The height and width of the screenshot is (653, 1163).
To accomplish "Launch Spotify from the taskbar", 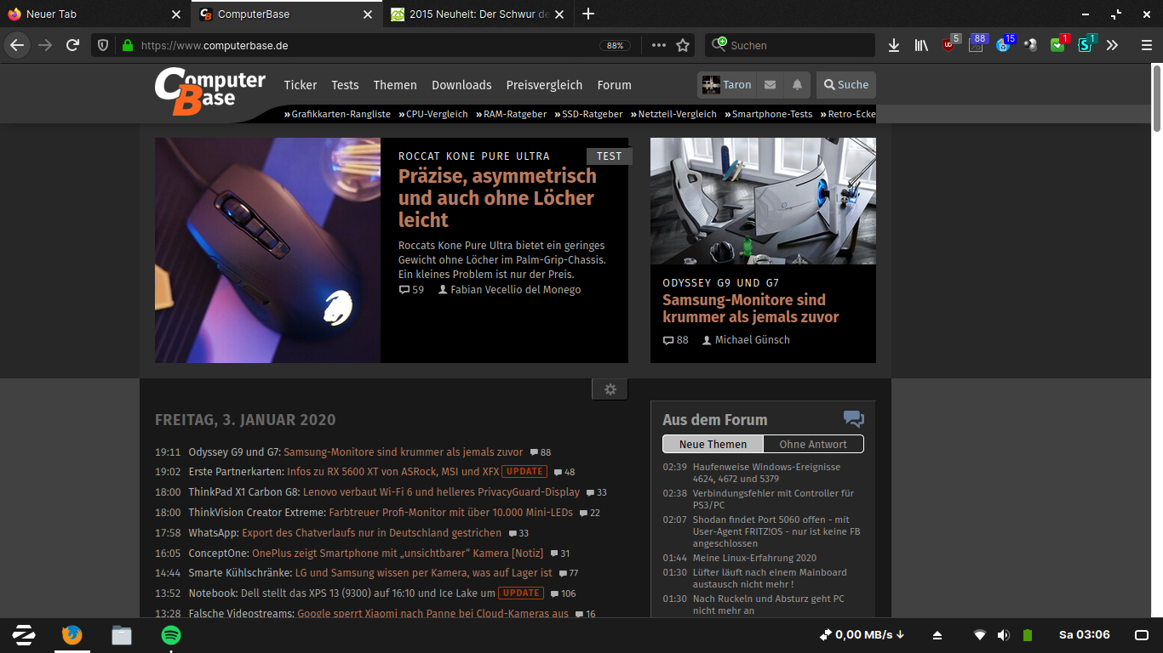I will tap(171, 635).
